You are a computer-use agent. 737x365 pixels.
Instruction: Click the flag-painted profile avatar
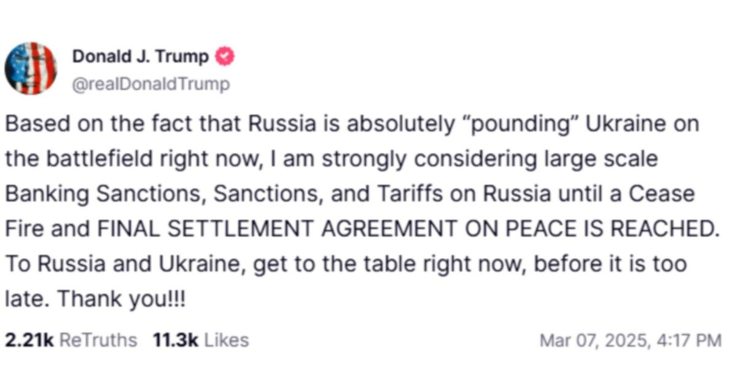[x=31, y=68]
